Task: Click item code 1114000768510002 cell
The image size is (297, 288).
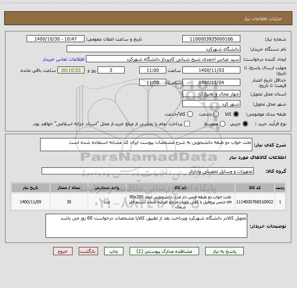Action: coord(255,202)
